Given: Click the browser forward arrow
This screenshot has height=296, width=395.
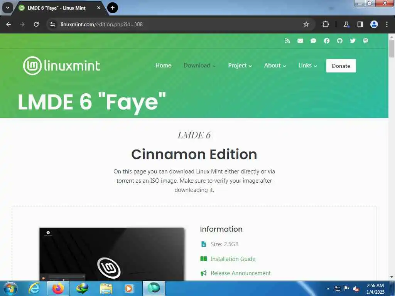Looking at the screenshot, I should tap(22, 24).
